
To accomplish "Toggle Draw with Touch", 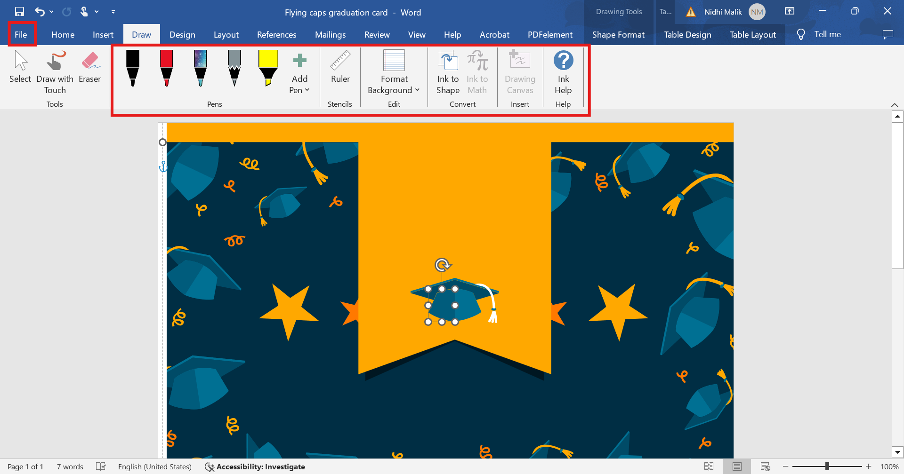I will pyautogui.click(x=55, y=72).
